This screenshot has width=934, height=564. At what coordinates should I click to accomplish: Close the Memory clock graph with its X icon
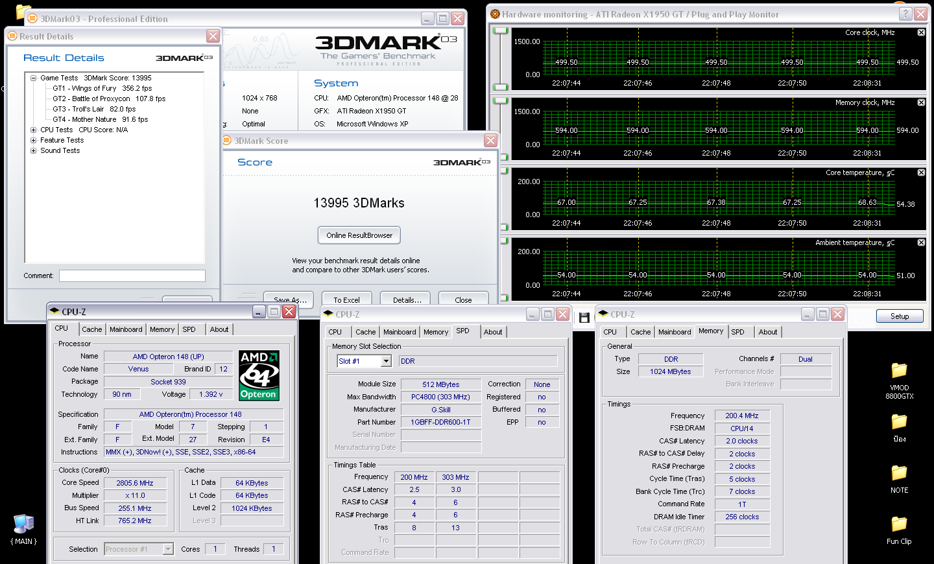click(921, 102)
